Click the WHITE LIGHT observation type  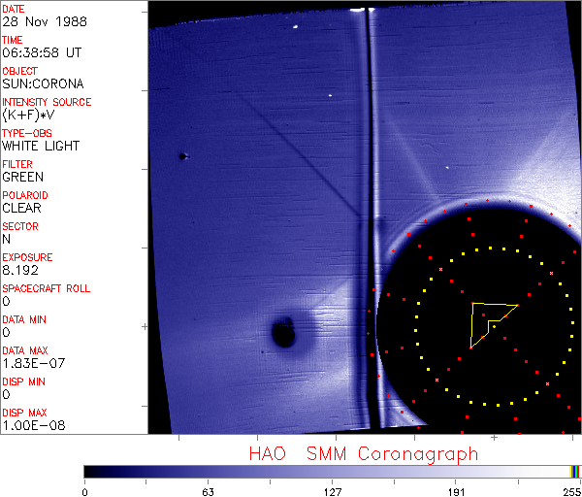click(41, 146)
